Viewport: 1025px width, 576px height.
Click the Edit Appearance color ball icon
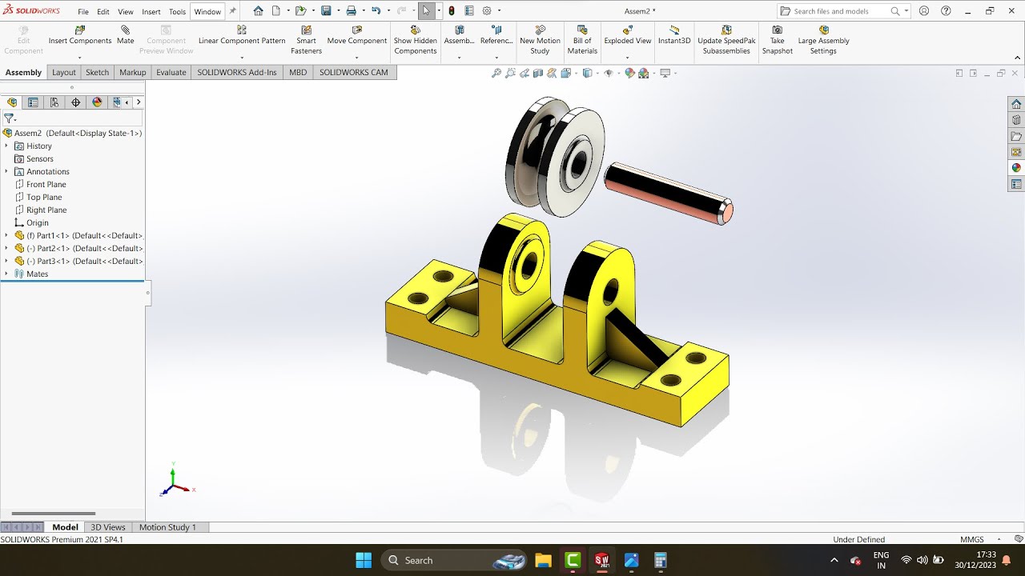point(629,73)
